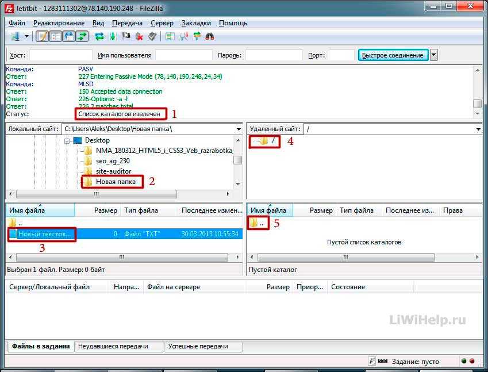Screen dimensions: 488x372
Task: Click into the Хост input field
Action: point(61,55)
